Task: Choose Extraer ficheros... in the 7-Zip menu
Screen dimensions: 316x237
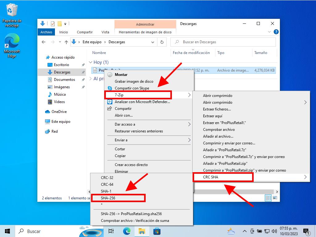Action: coord(217,109)
